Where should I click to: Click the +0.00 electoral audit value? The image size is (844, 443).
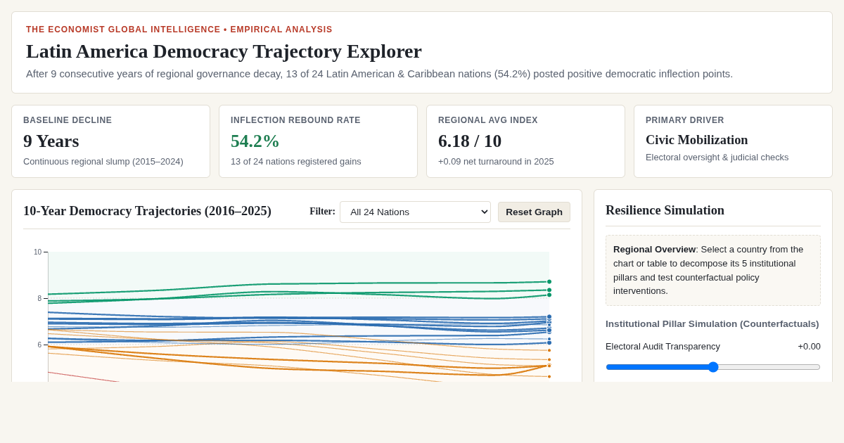click(809, 347)
